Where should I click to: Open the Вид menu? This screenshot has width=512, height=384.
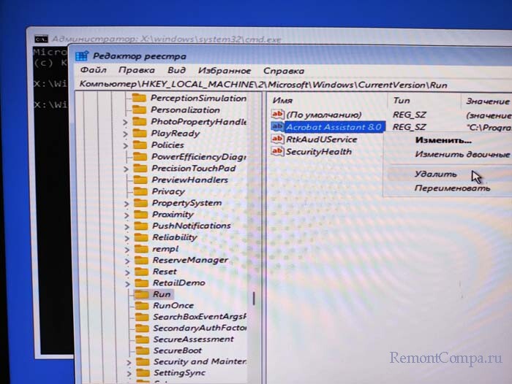tap(177, 70)
